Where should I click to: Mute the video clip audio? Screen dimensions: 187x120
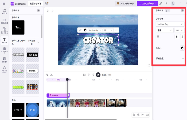pyautogui.click(x=51, y=102)
